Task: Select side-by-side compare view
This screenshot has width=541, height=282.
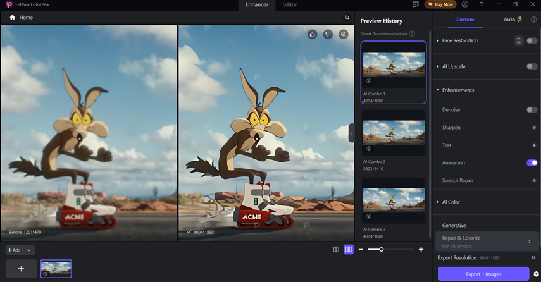Action: [x=349, y=250]
